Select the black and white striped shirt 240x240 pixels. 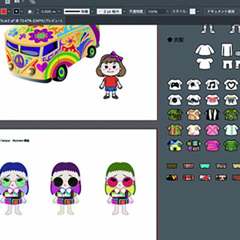pos(212,114)
